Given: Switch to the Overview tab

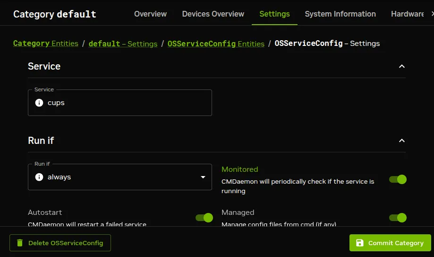Looking at the screenshot, I should 150,14.
